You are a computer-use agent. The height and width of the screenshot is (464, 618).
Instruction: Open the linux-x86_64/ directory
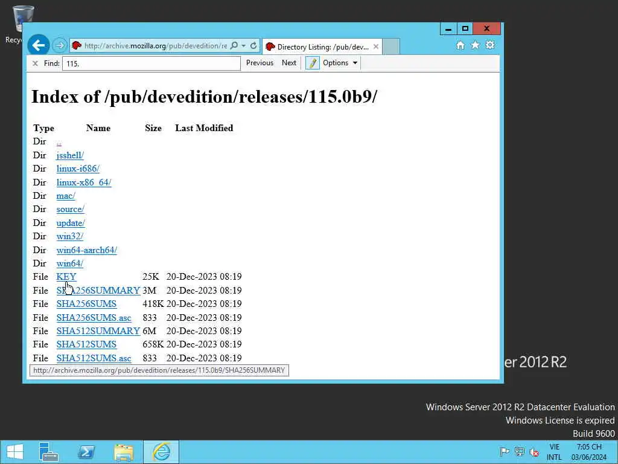coord(83,182)
